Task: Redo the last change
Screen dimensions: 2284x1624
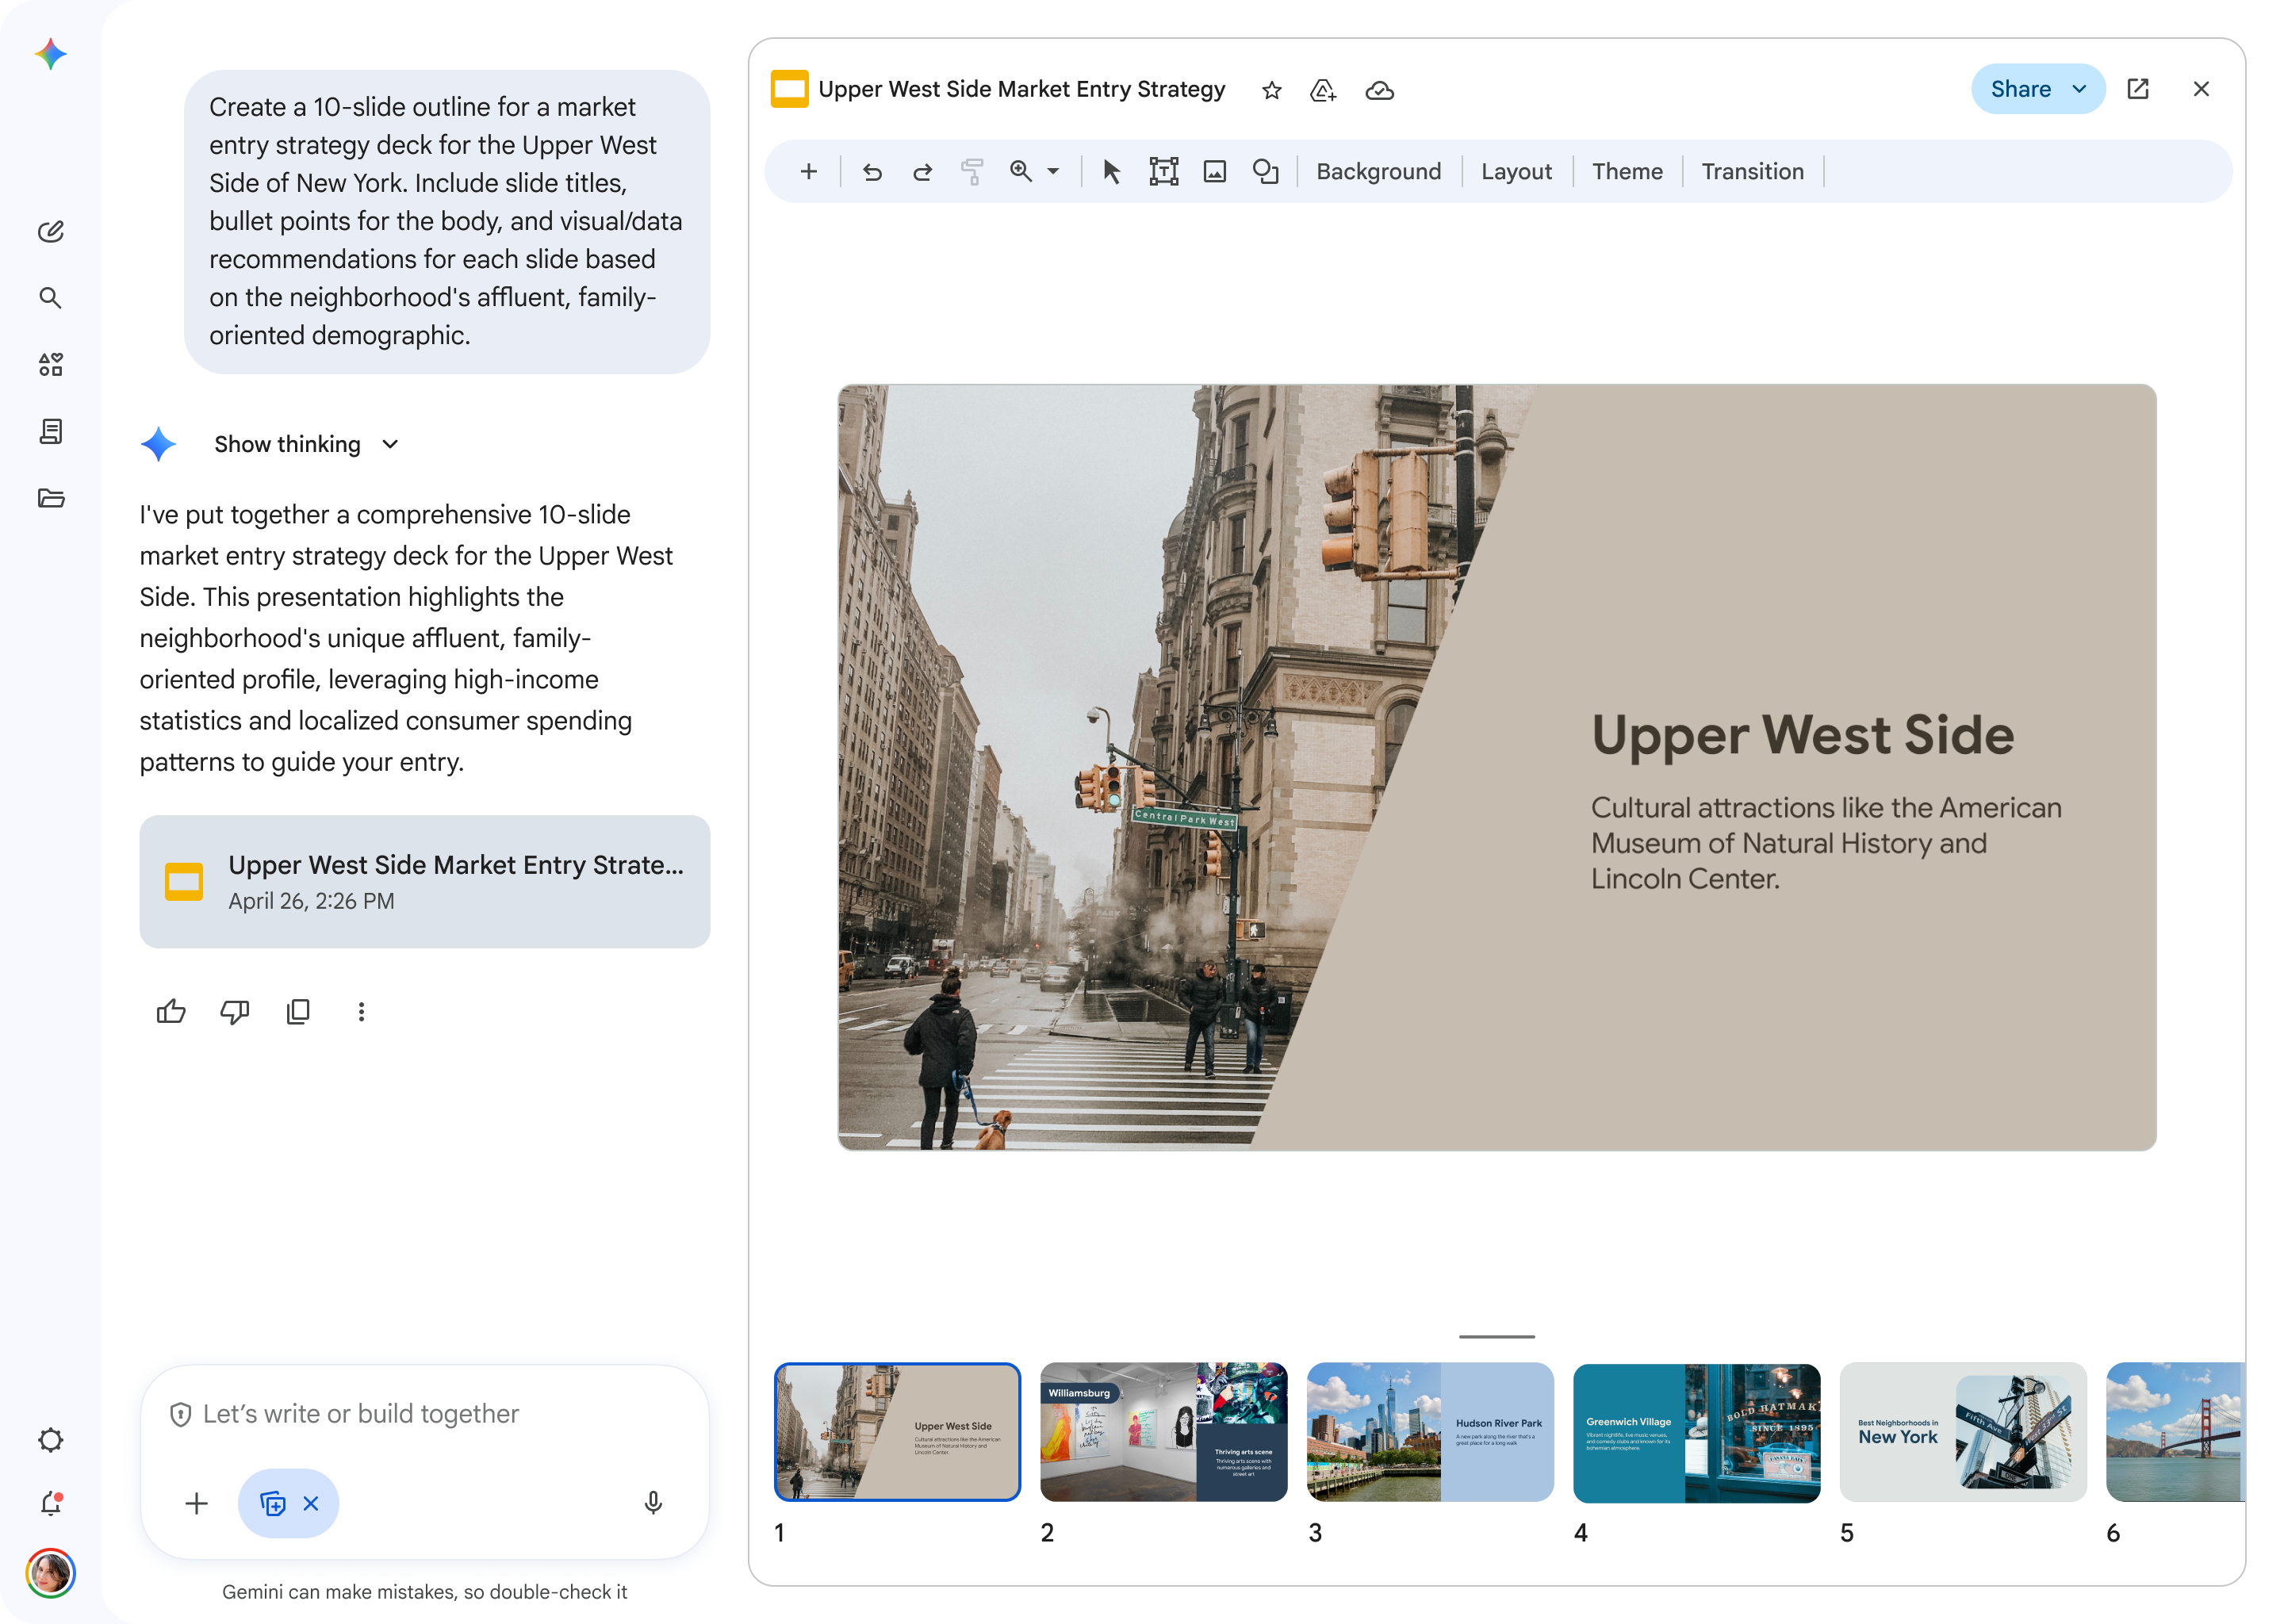Action: pyautogui.click(x=922, y=171)
